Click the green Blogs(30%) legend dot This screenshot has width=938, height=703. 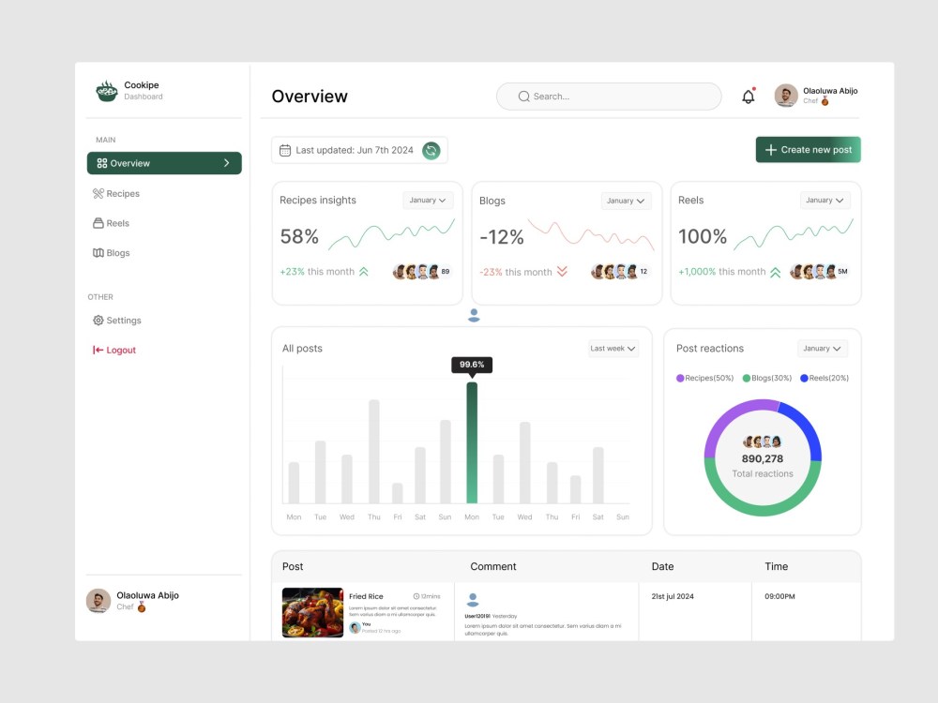pyautogui.click(x=747, y=379)
